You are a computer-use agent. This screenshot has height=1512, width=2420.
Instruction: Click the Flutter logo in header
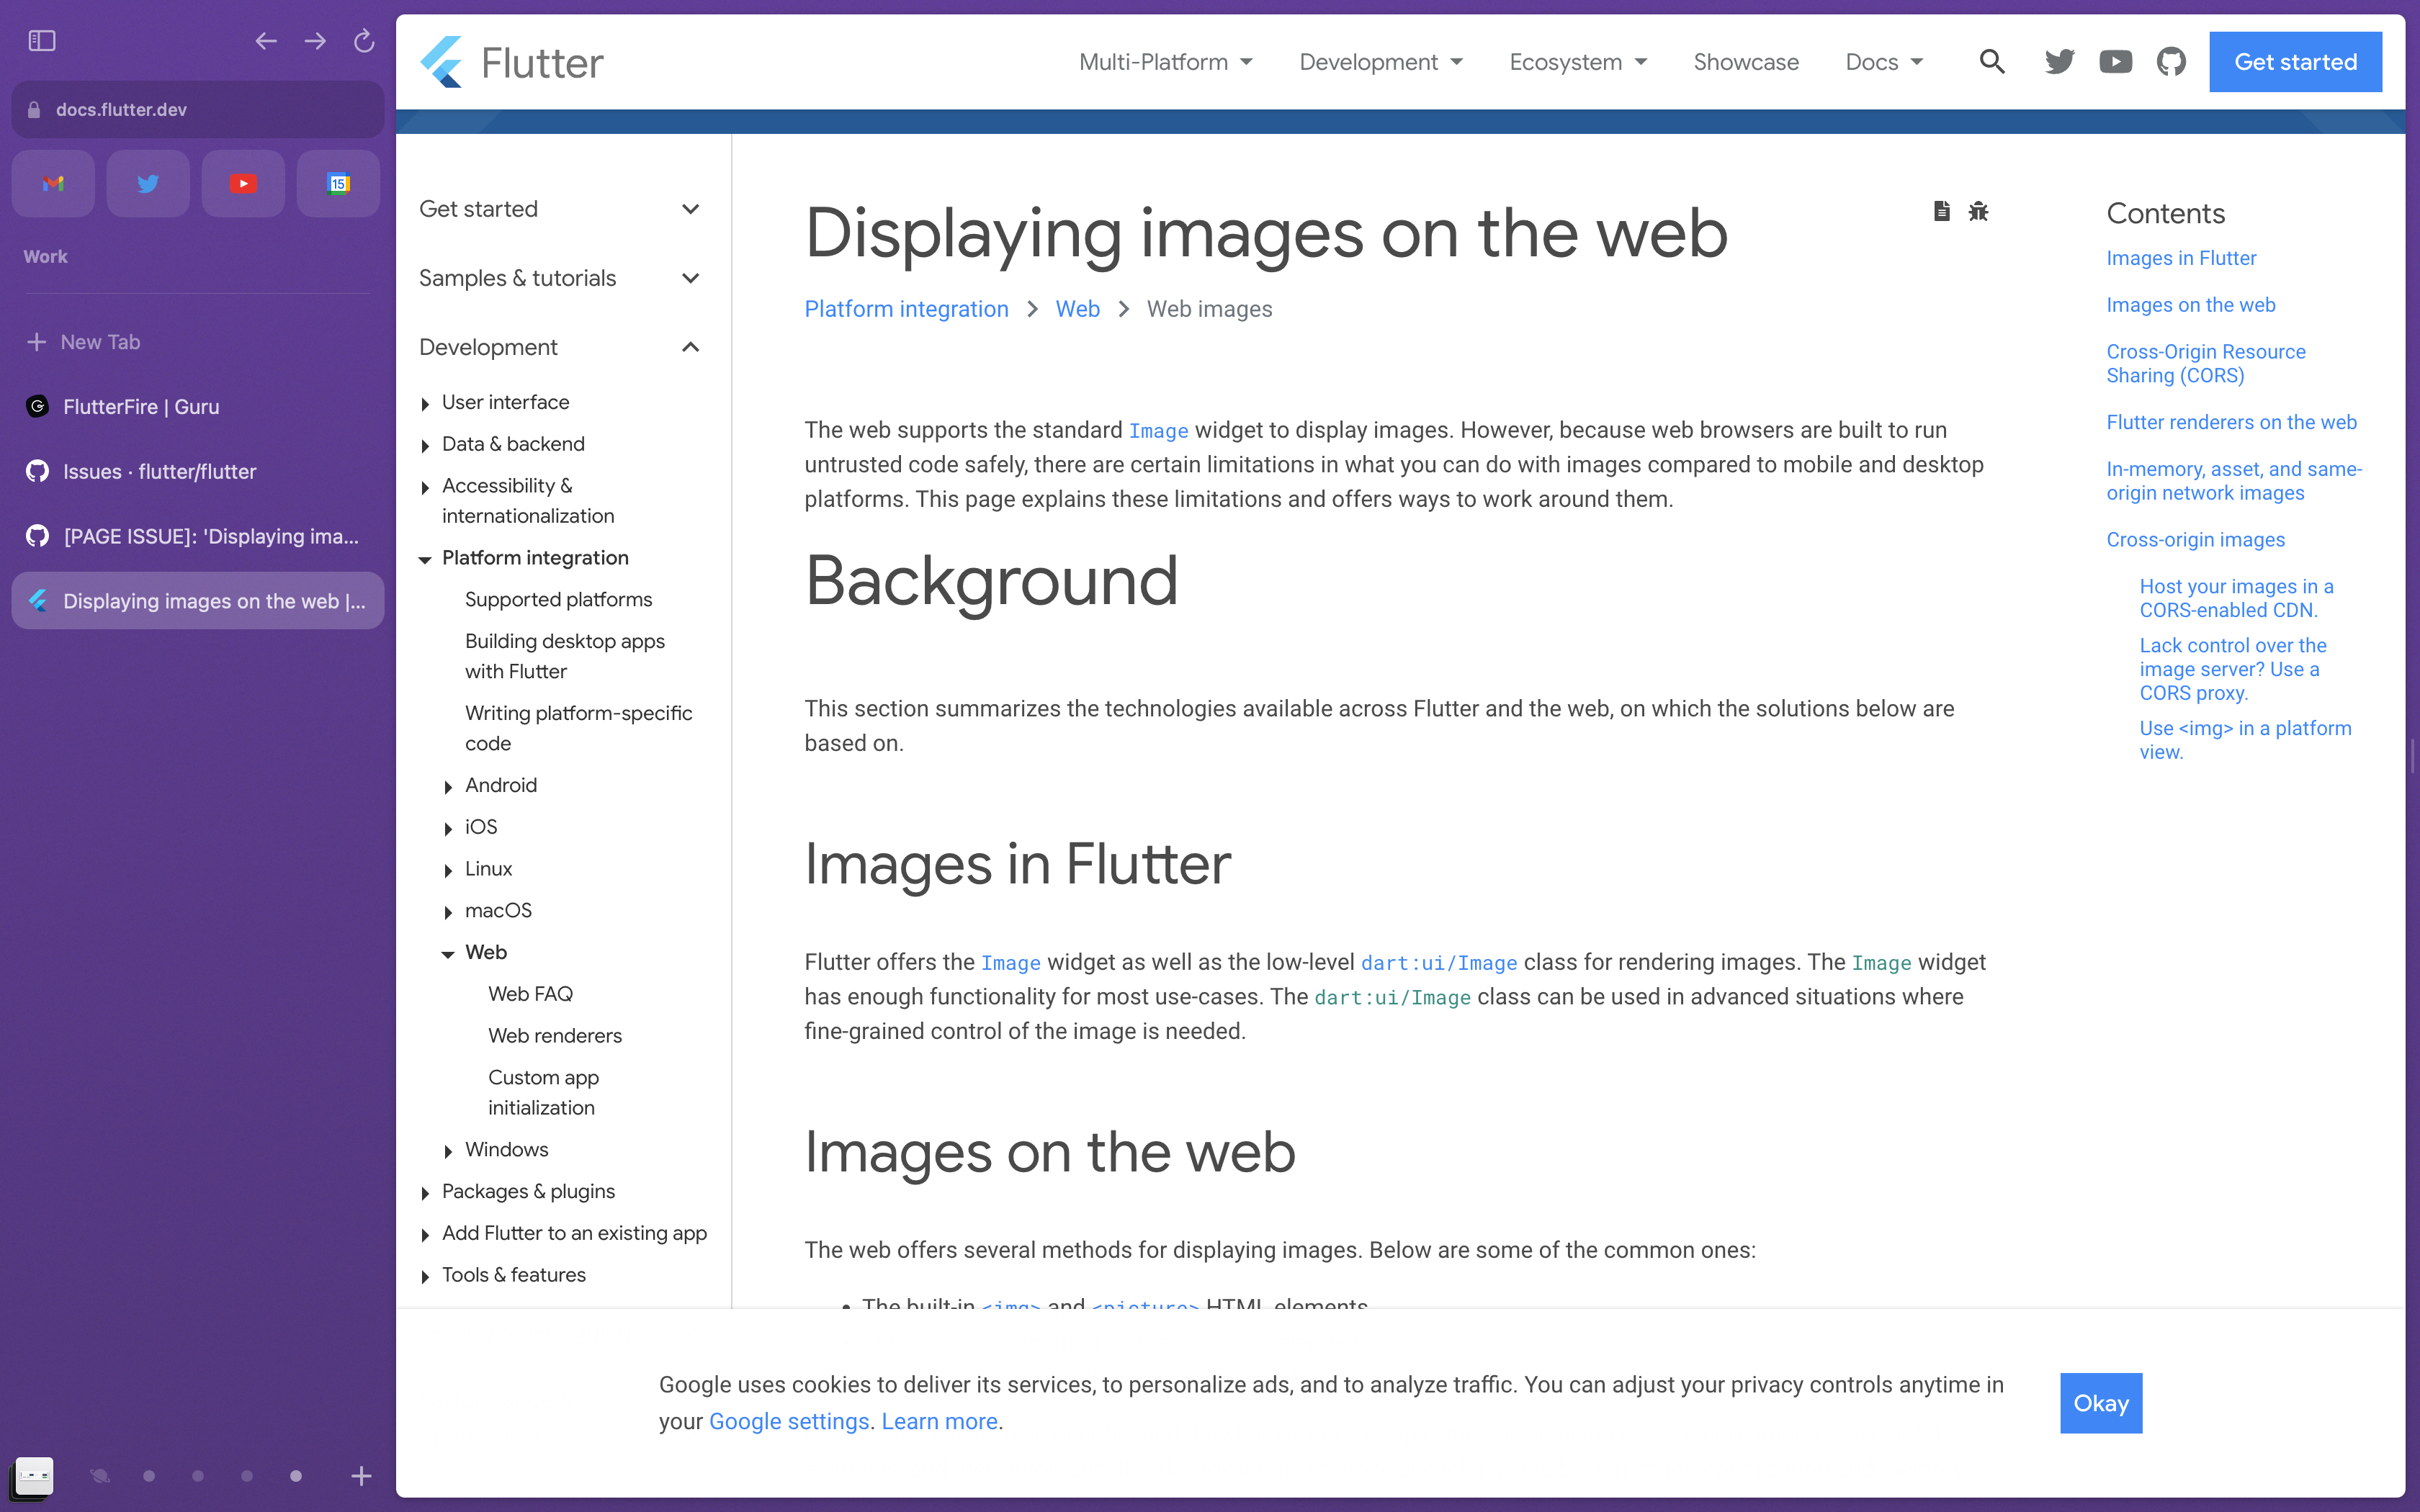point(511,62)
